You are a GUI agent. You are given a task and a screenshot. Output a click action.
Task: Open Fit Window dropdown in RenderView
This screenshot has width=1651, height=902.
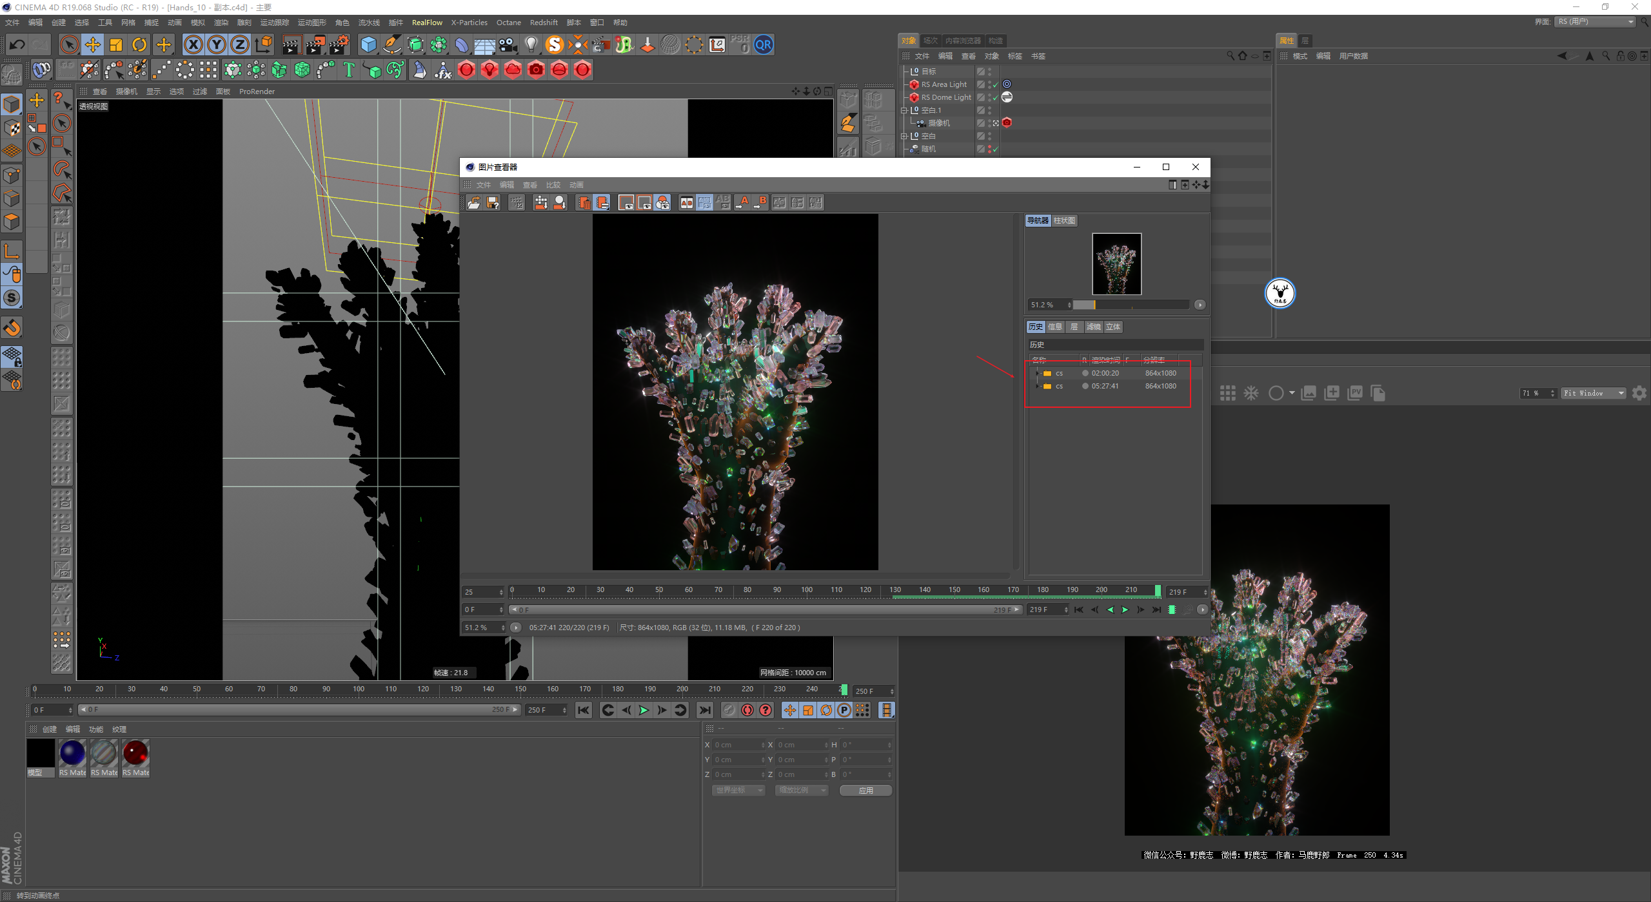[x=1594, y=393]
